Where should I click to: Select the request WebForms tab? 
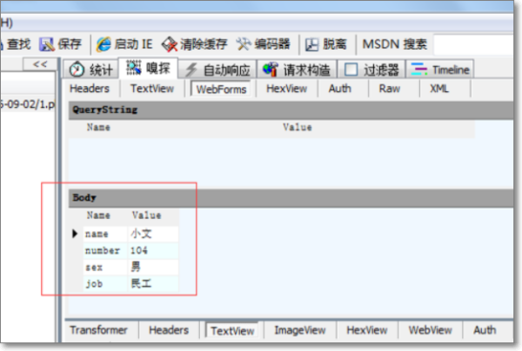click(221, 89)
